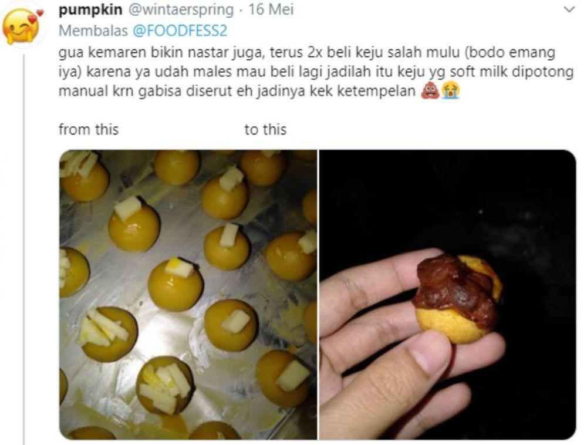The height and width of the screenshot is (445, 587).
Task: Click the "from this" caption text
Action: coord(89,130)
